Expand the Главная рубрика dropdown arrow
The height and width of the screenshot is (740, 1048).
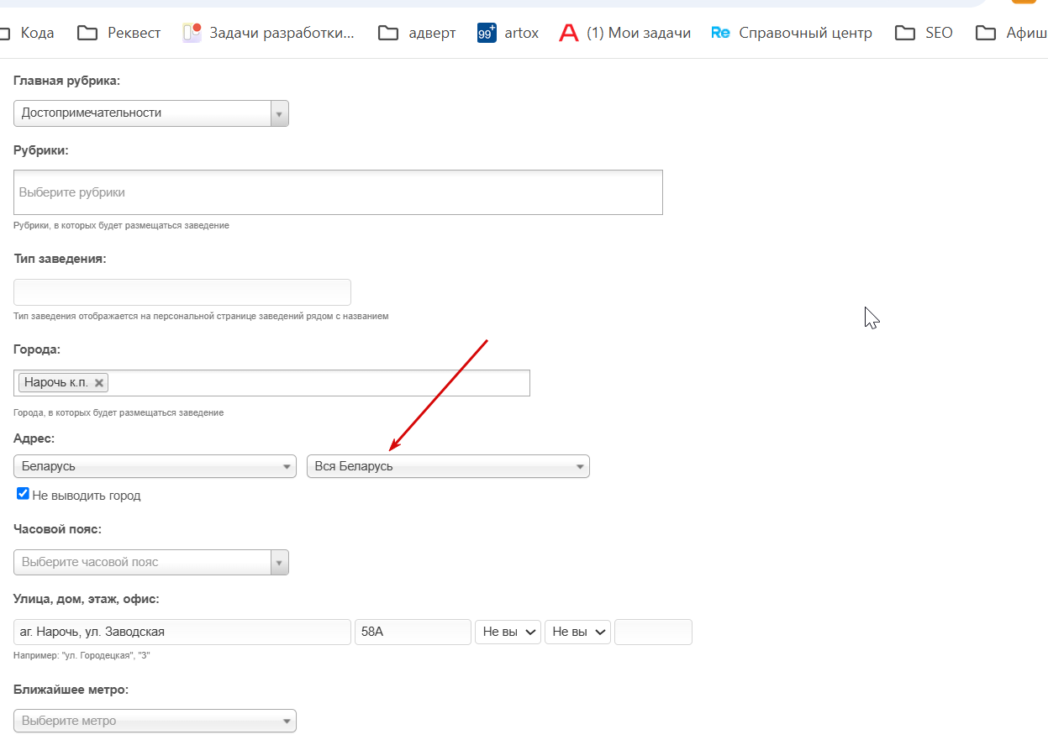(x=279, y=113)
